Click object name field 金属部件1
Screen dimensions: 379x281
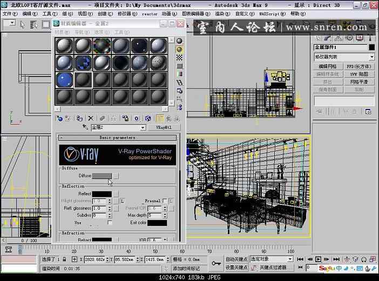pyautogui.click(x=341, y=47)
